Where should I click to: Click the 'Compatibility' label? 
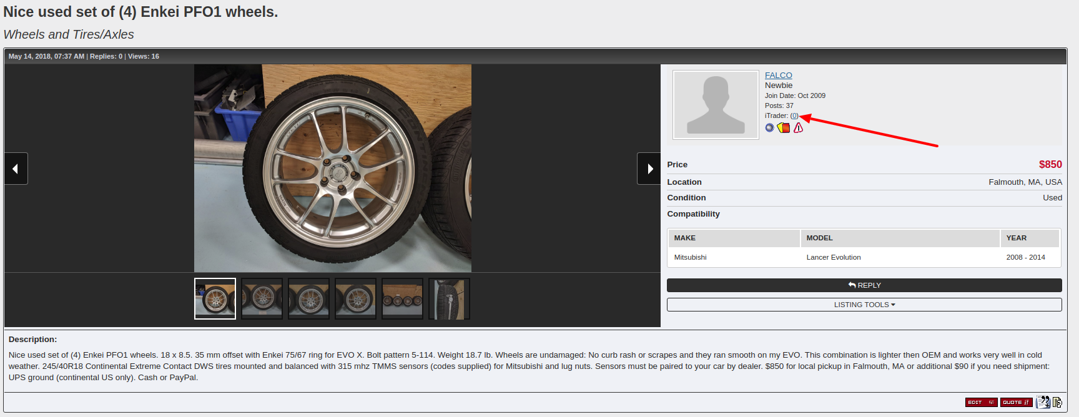[693, 214]
